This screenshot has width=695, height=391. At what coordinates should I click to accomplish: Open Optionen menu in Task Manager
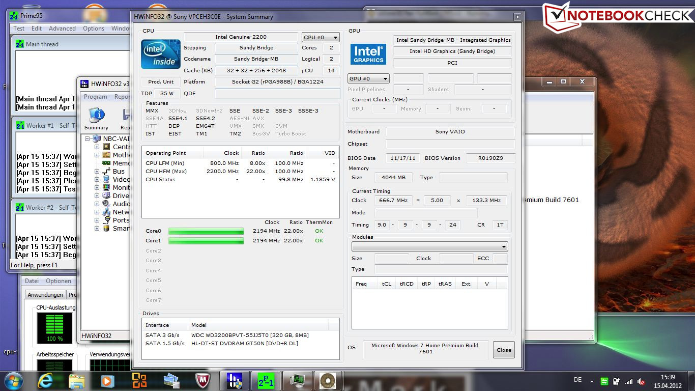click(59, 281)
